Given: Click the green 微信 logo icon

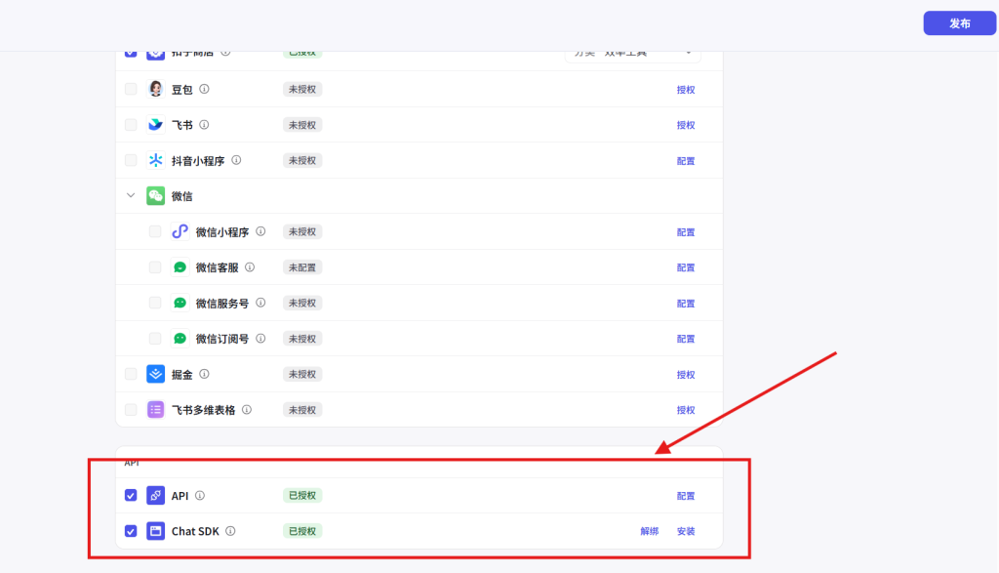Looking at the screenshot, I should 155,195.
